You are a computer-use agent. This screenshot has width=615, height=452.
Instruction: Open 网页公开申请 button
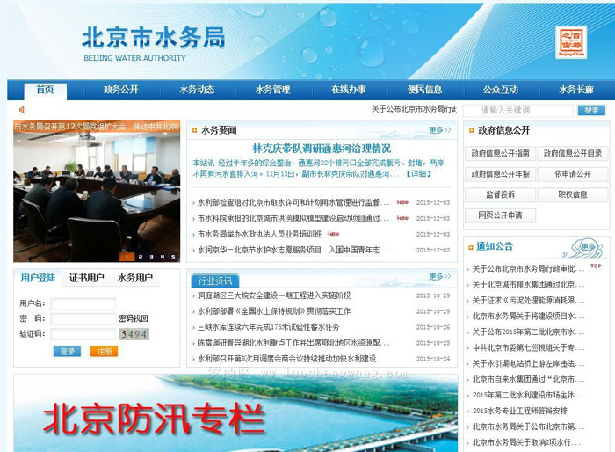click(x=500, y=215)
